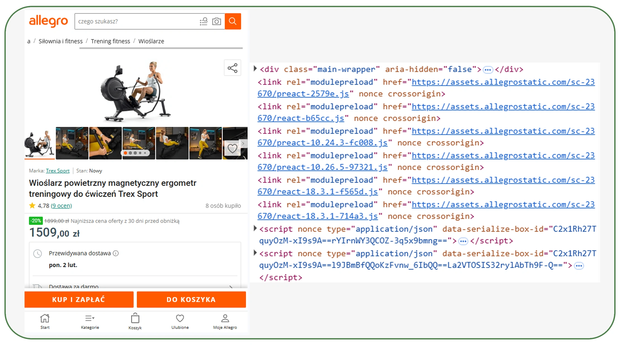The image size is (620, 345).
Task: Open Moje Allegro account icon
Action: 225,321
